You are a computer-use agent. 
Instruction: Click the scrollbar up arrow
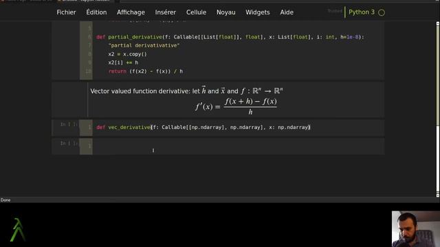[x=438, y=23]
